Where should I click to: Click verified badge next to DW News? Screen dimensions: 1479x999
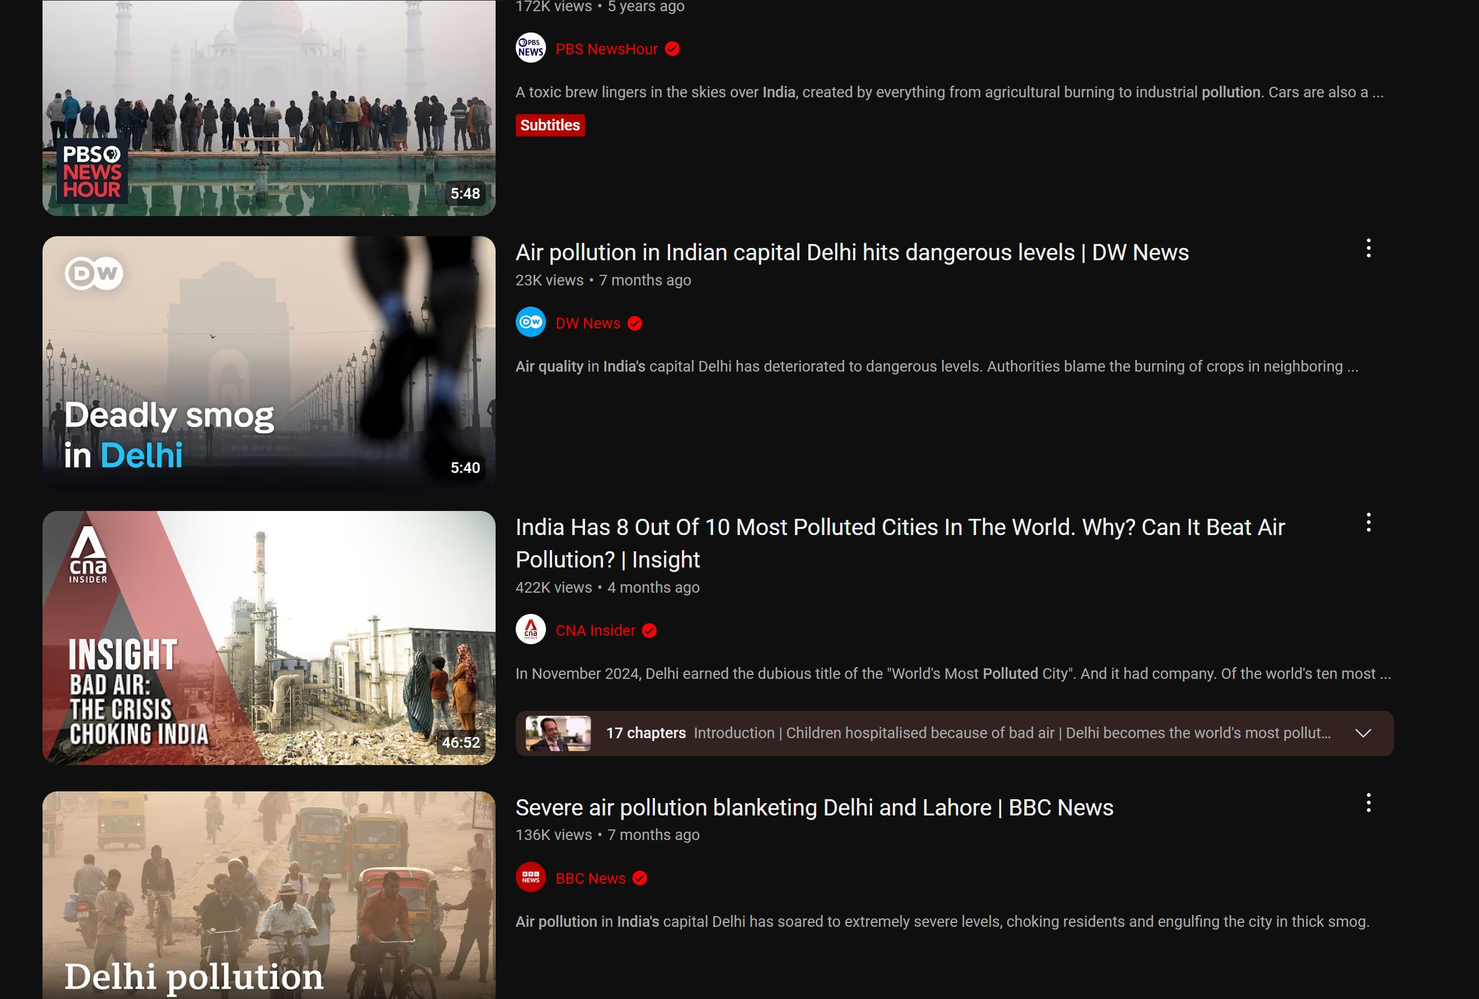click(634, 323)
